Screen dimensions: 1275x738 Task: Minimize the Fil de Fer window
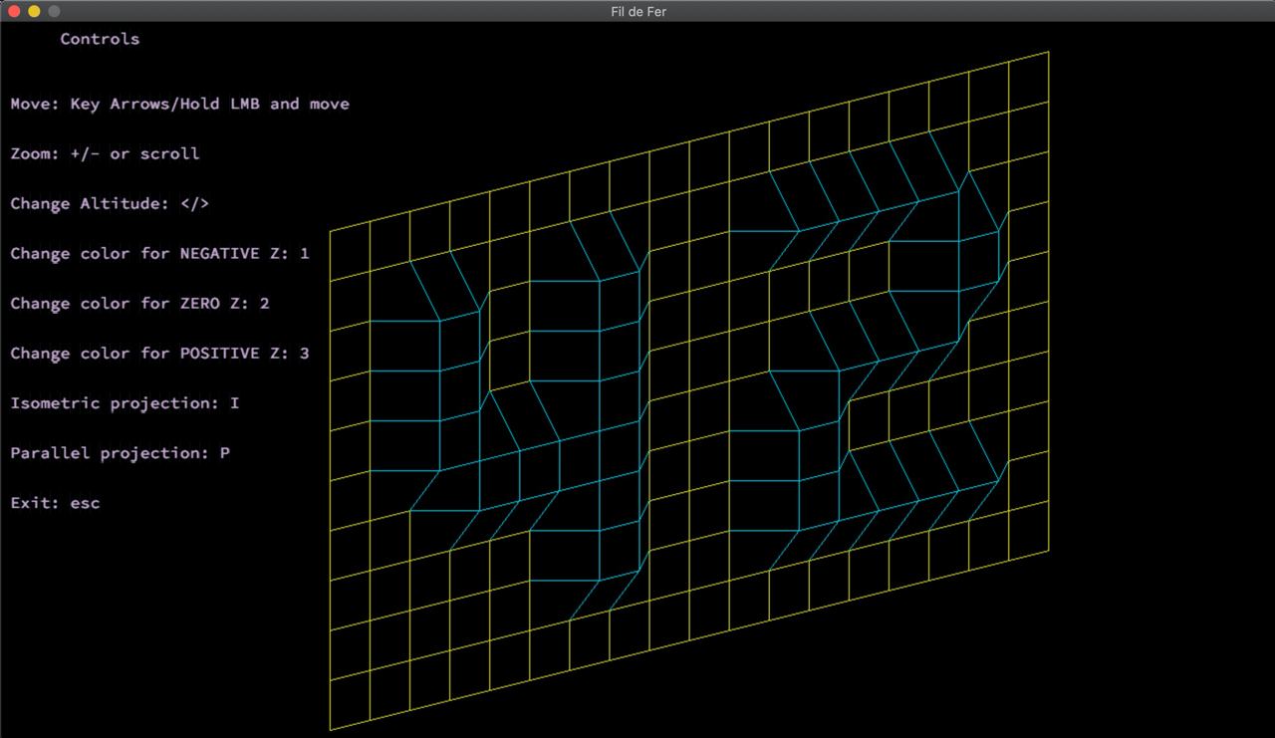34,11
